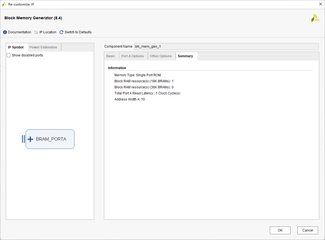Click the Switch to Defaults refresh icon

point(61,32)
